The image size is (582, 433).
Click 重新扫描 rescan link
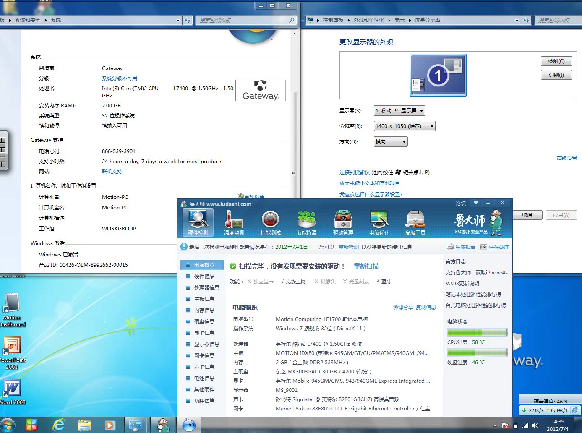(x=366, y=266)
